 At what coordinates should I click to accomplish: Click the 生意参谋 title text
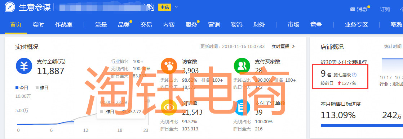[35, 8]
